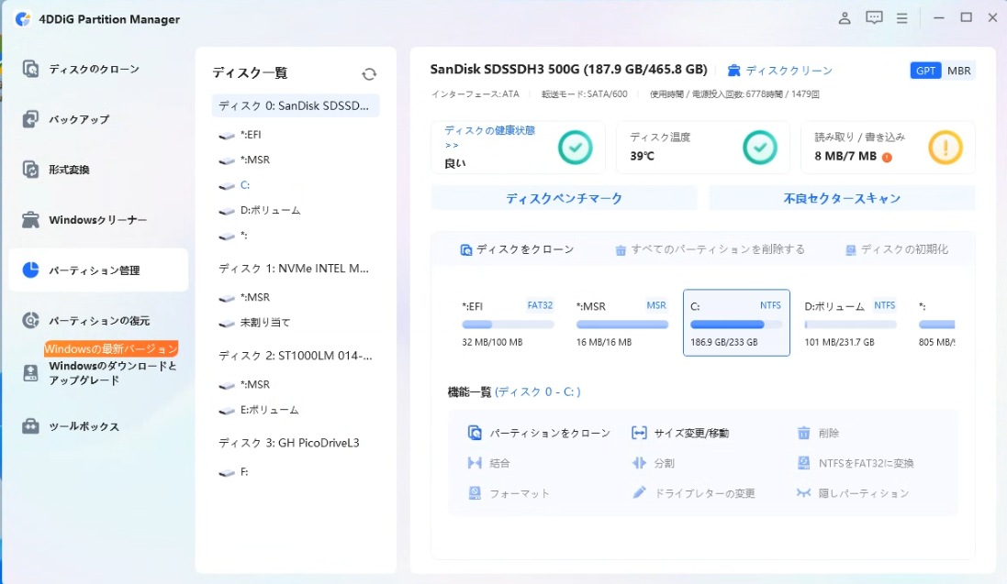Click the read/write yellow warning icon
This screenshot has width=1007, height=584.
[x=945, y=148]
